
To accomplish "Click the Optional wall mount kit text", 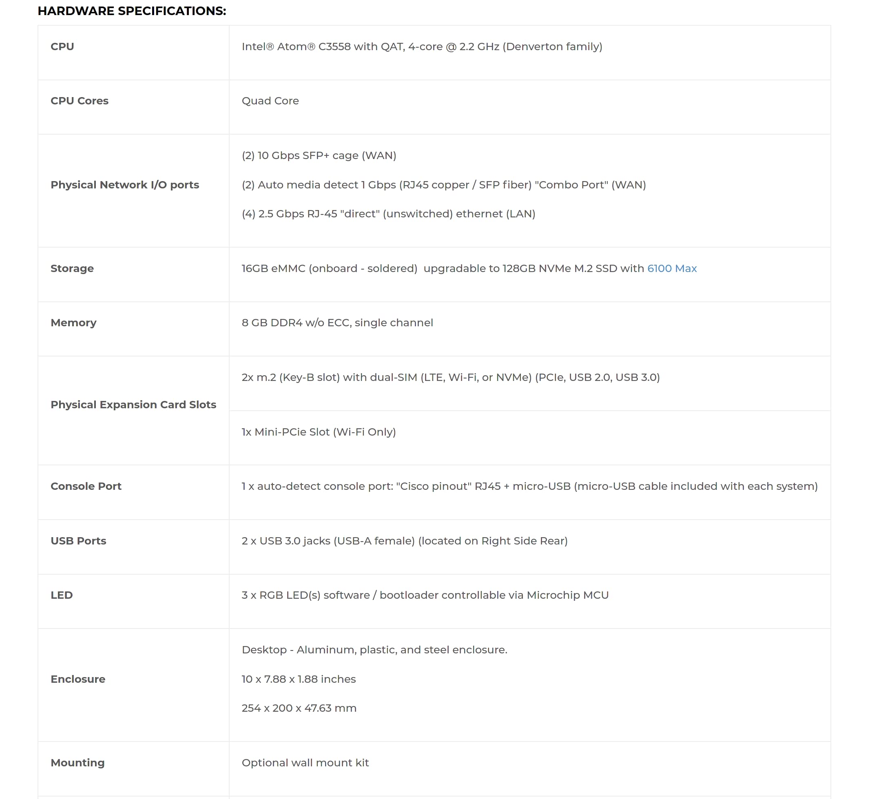I will [x=305, y=762].
